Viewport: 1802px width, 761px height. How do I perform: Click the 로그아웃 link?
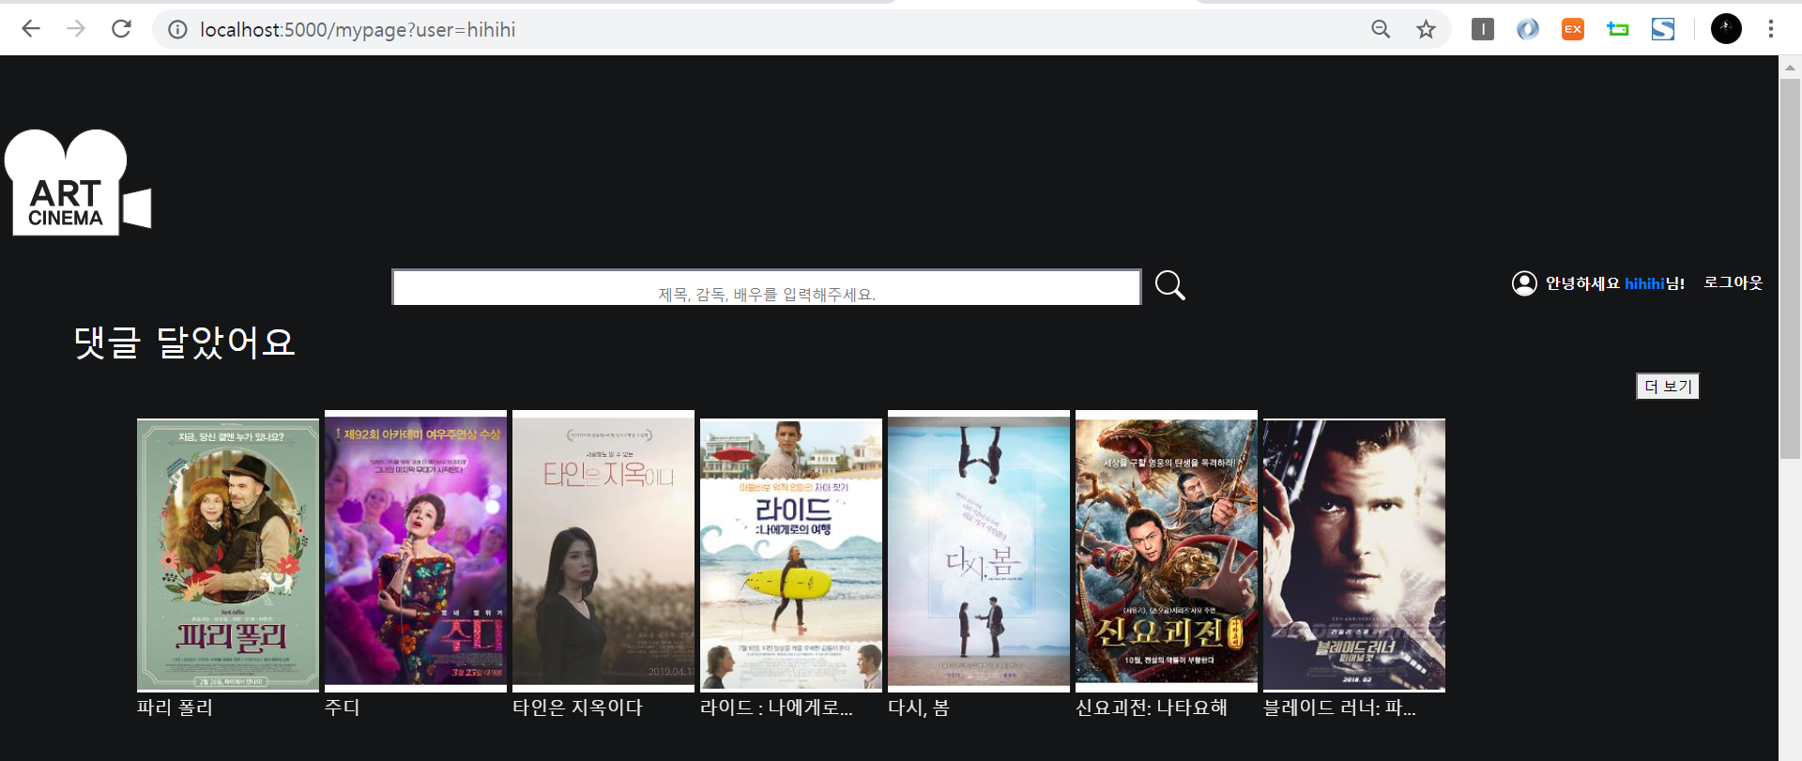[x=1733, y=282]
